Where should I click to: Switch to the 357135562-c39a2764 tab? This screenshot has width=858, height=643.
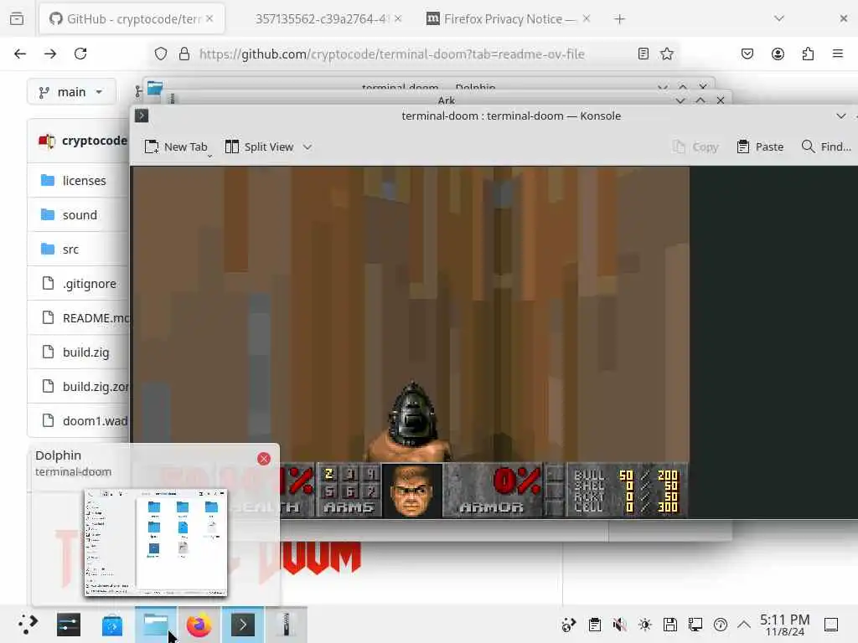pyautogui.click(x=323, y=19)
